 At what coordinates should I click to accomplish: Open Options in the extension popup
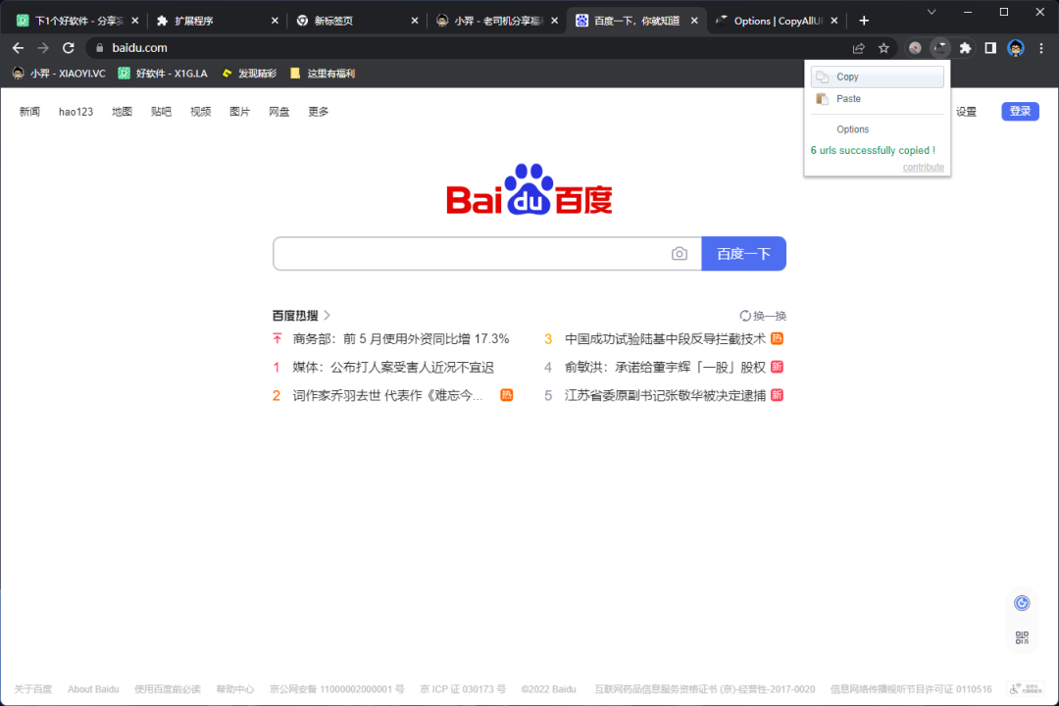point(852,128)
